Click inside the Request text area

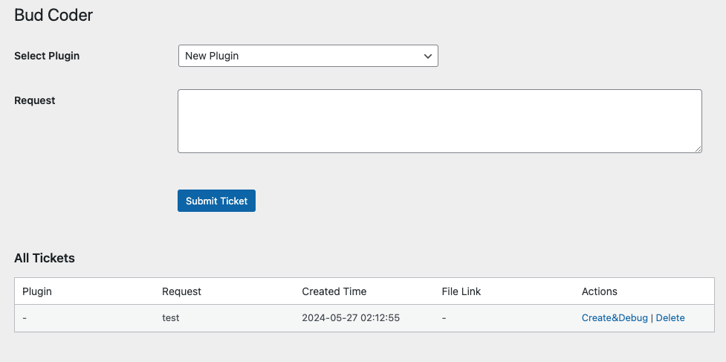click(440, 121)
